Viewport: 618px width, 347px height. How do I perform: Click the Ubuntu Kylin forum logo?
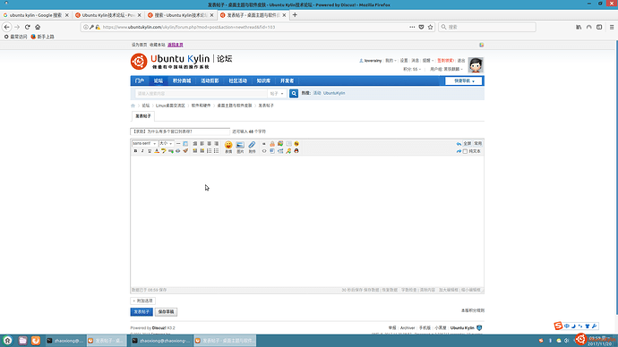coord(181,62)
